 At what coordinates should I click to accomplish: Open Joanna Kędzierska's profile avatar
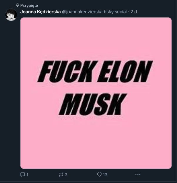click(x=11, y=15)
